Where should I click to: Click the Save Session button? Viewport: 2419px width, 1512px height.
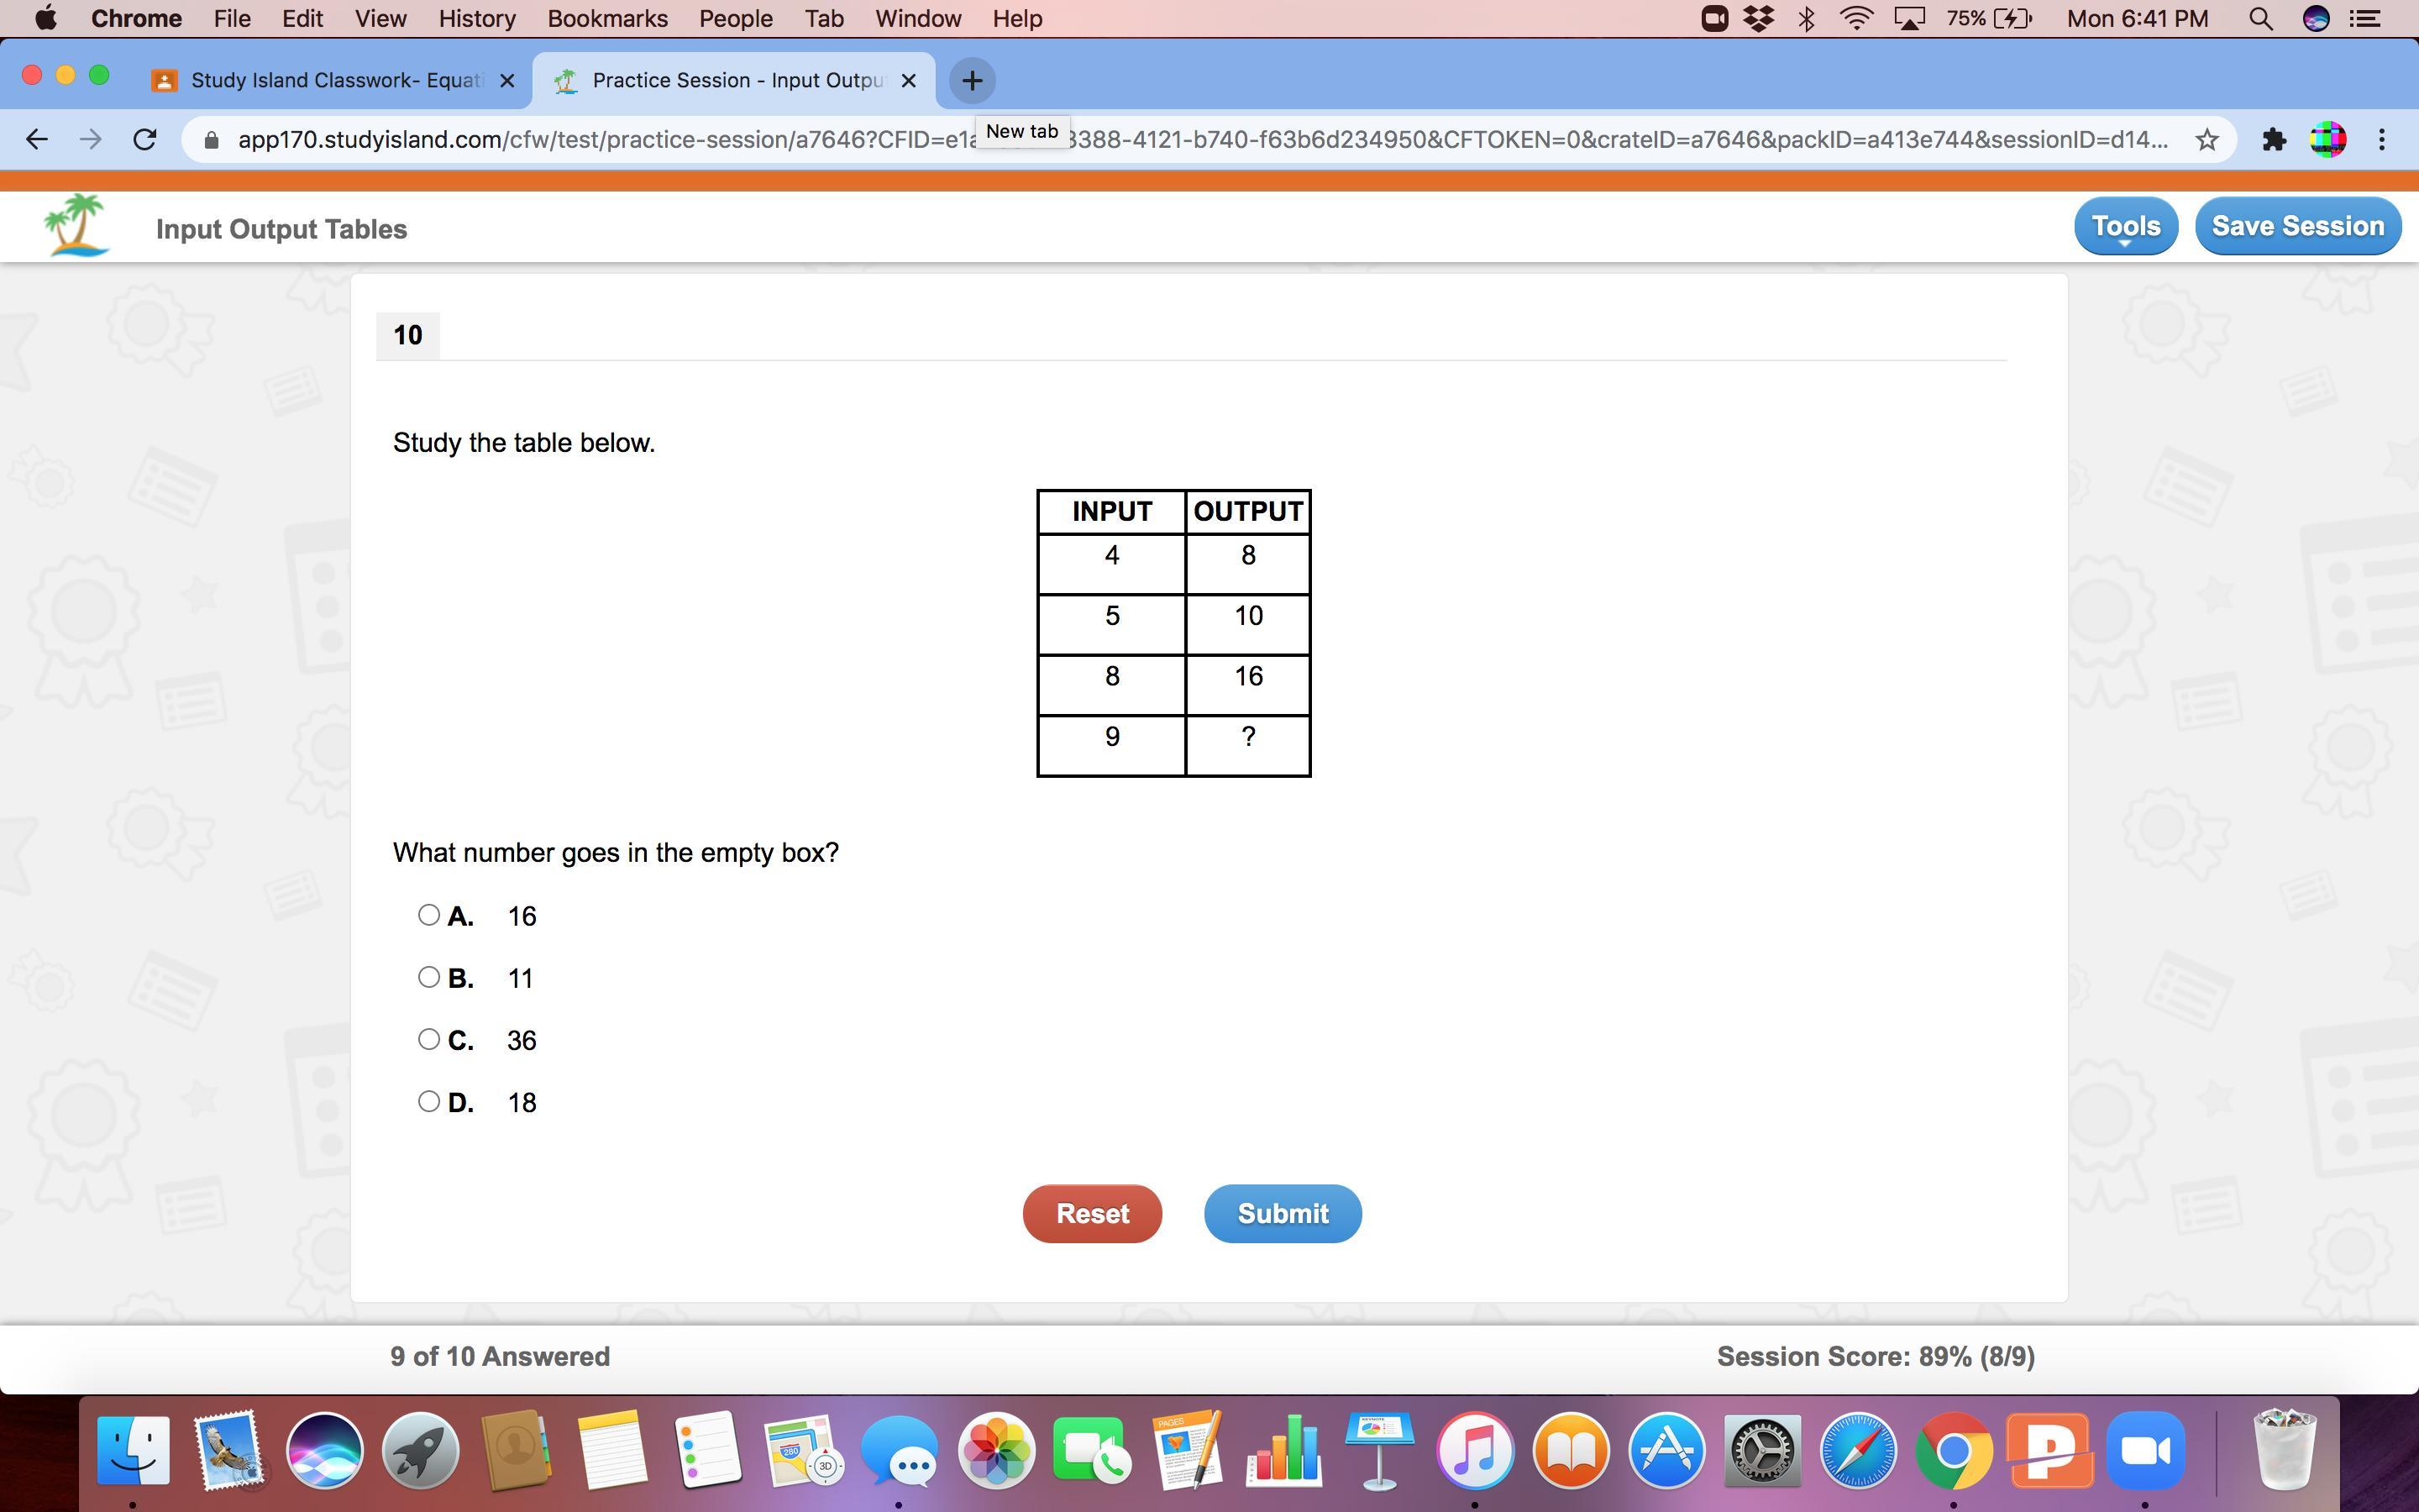pos(2297,226)
